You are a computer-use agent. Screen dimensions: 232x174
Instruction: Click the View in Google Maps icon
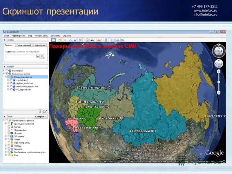tap(123, 40)
